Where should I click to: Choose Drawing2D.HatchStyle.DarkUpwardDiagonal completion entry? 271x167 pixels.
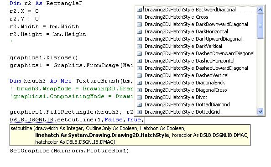193,39
